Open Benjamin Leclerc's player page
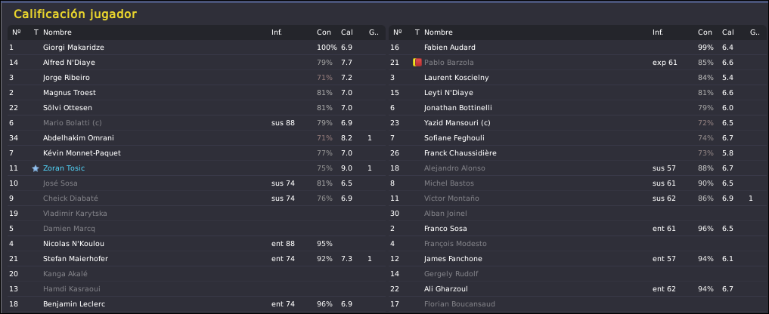The image size is (769, 314). pyautogui.click(x=73, y=304)
